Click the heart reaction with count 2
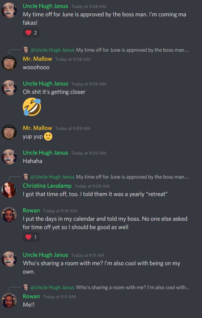 click(x=31, y=33)
